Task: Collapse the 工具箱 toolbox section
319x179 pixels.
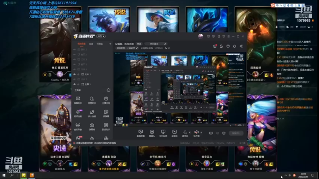Action: [108, 90]
